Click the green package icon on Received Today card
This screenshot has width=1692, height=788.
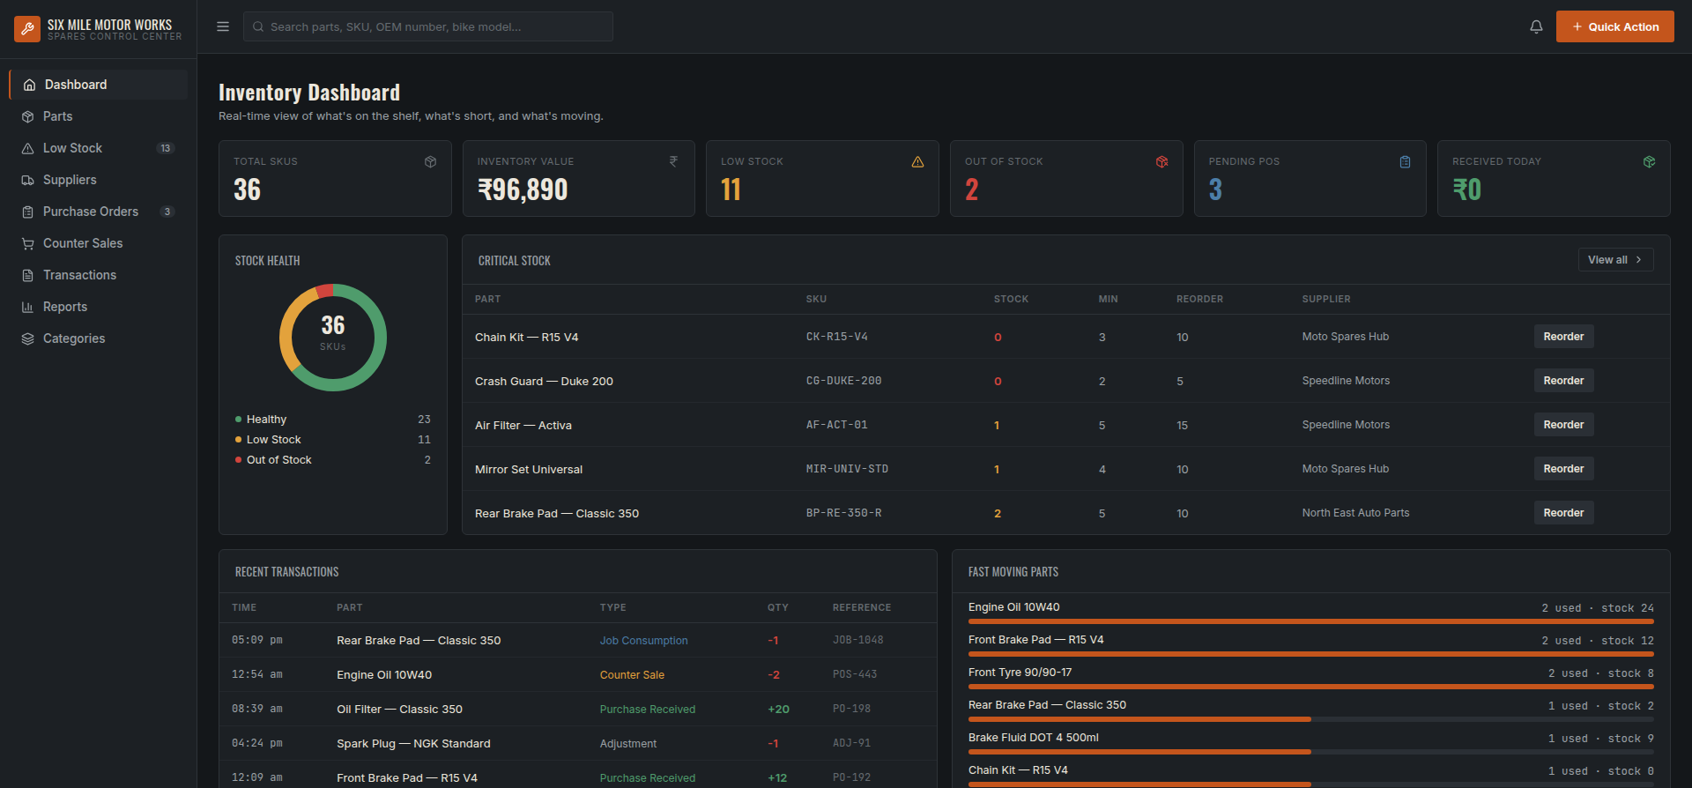(1649, 161)
